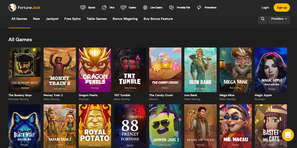Click the Sports scoreboard icon
The height and width of the screenshot is (148, 297).
tap(83, 8)
